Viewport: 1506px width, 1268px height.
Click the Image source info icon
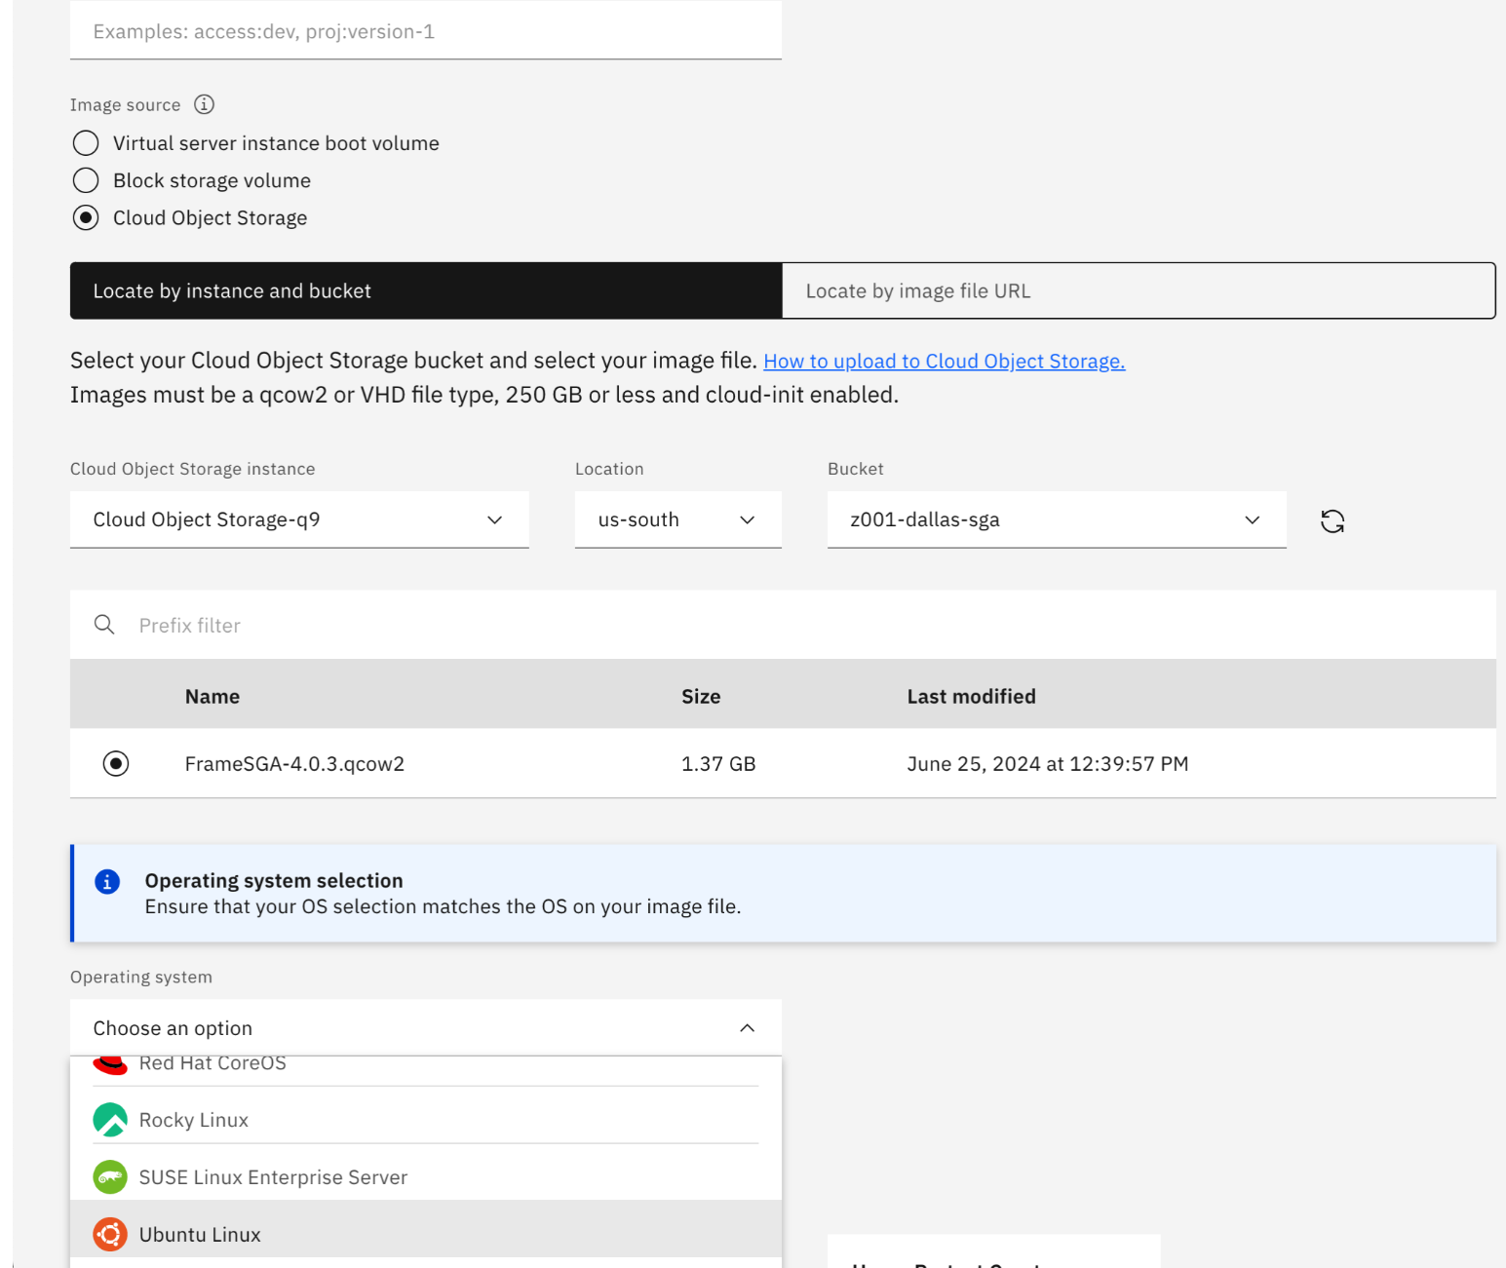(204, 104)
